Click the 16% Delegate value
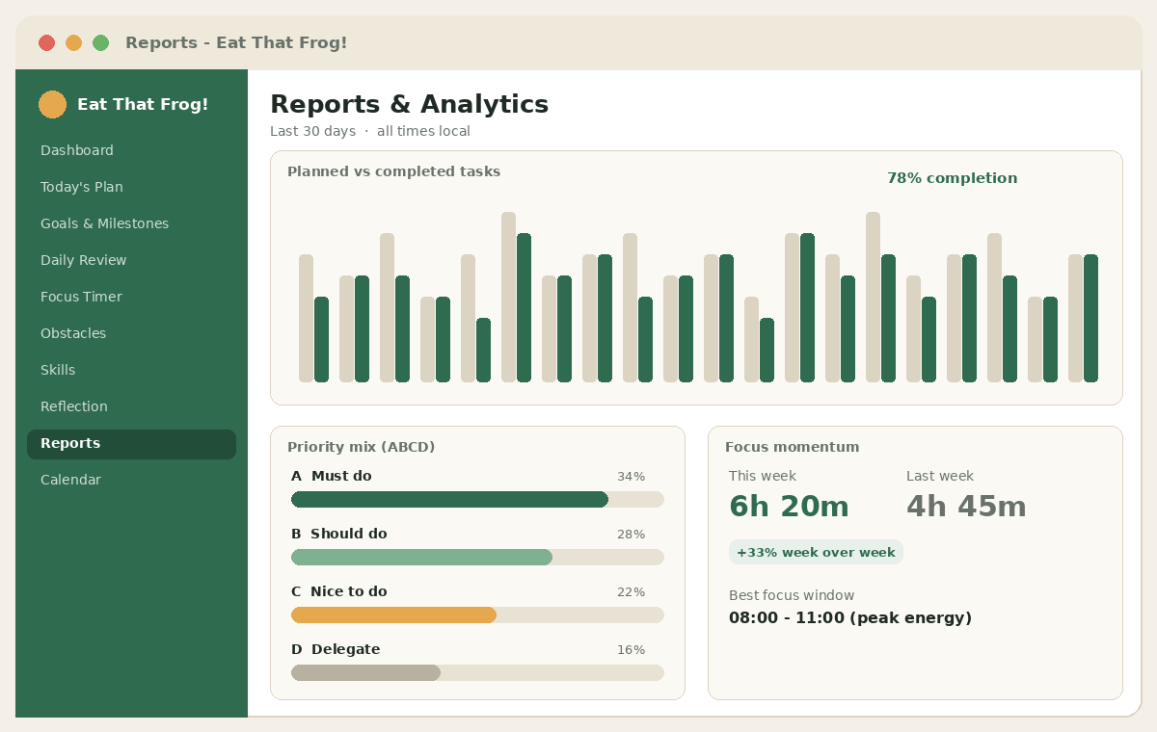1157x732 pixels. 631,649
